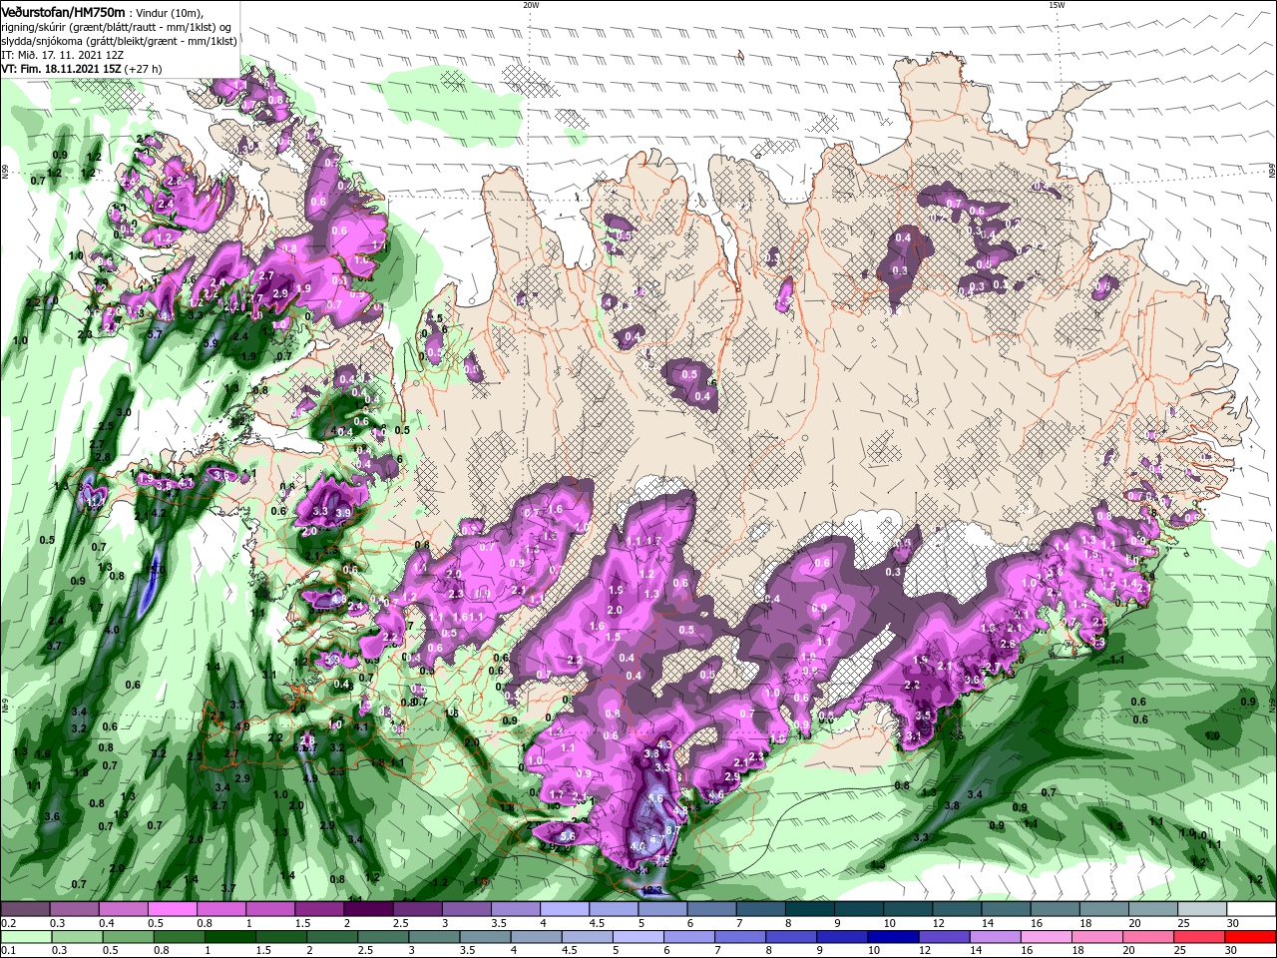
Task: Click the 10 label in the rain legend row
Action: [874, 950]
